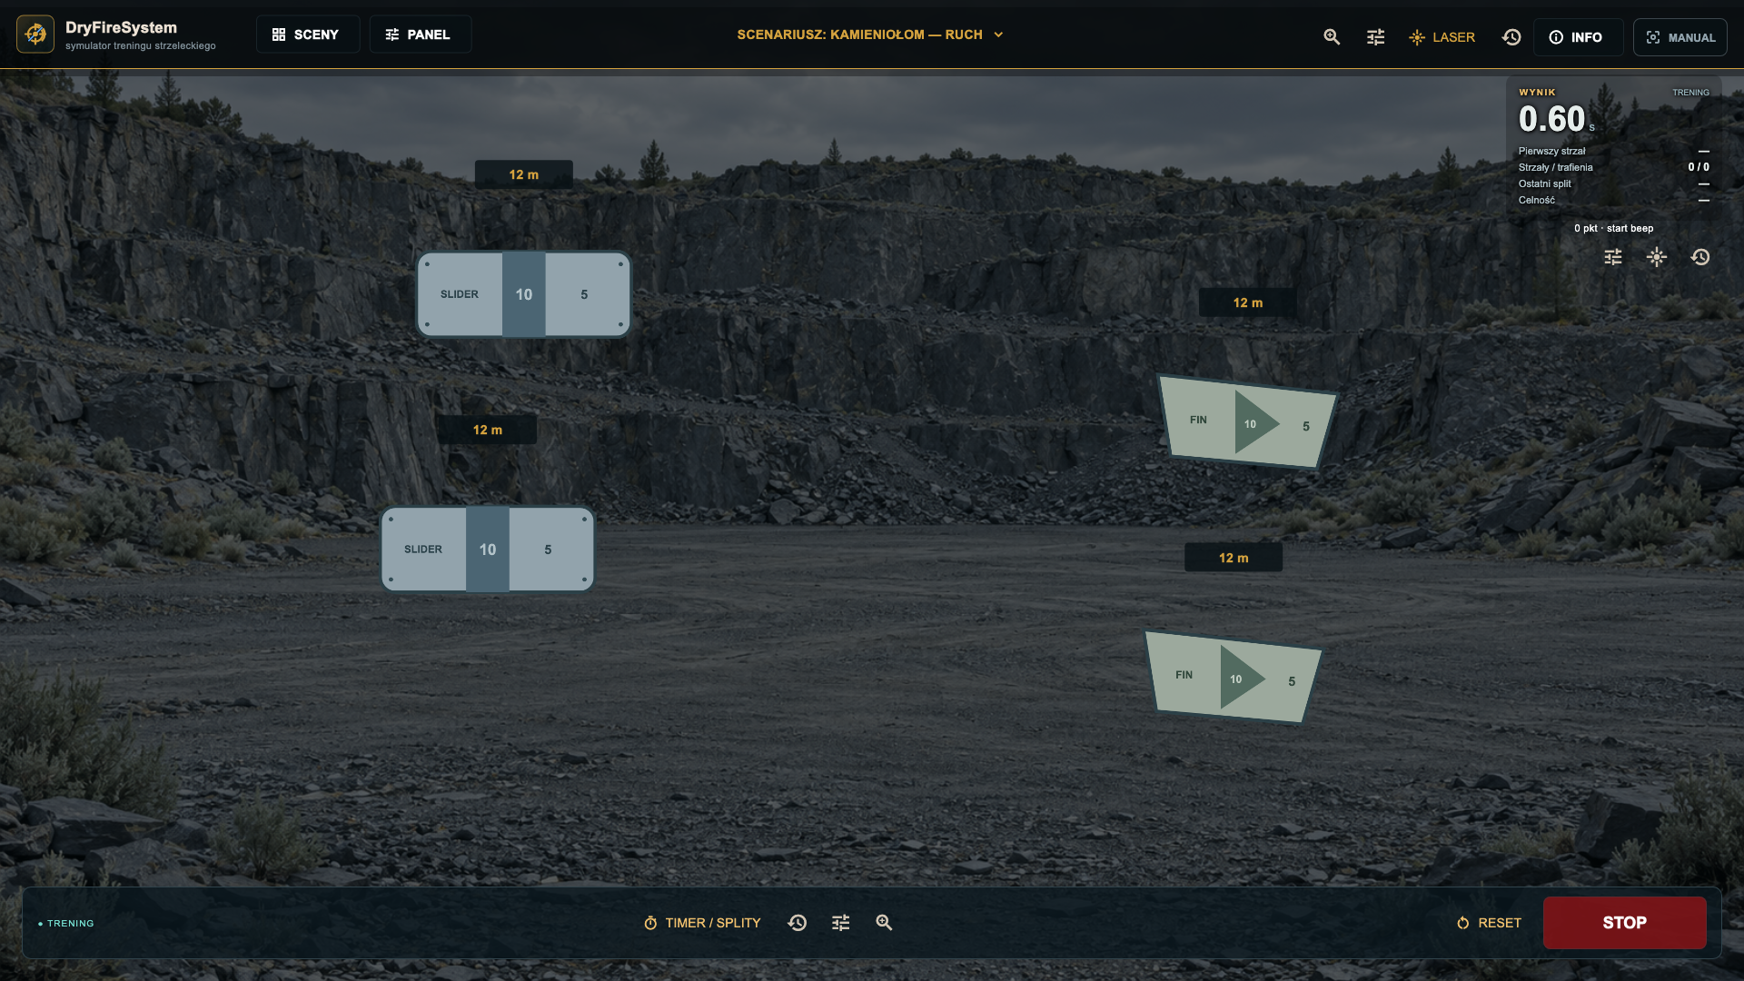Viewport: 1744px width, 981px height.
Task: Click the zoom magnifier icon in top bar
Action: pyautogui.click(x=1332, y=37)
